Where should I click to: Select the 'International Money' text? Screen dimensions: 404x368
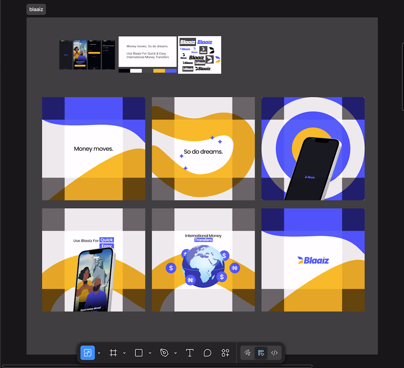tap(203, 235)
